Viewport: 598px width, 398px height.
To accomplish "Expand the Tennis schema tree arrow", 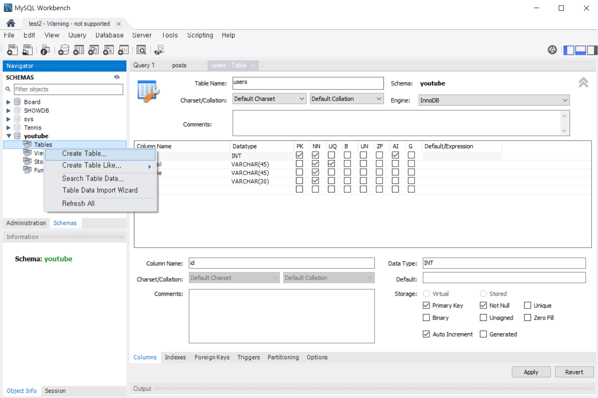I will point(8,127).
